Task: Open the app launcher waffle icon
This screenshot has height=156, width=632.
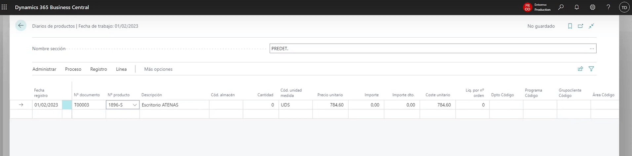Action: [4, 7]
